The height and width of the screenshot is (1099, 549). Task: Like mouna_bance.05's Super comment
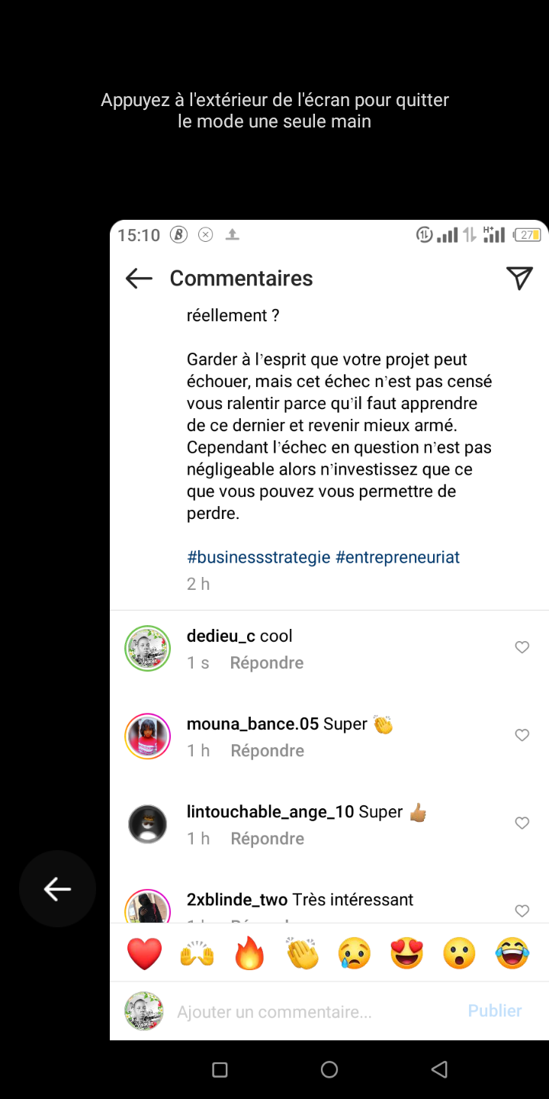[522, 736]
